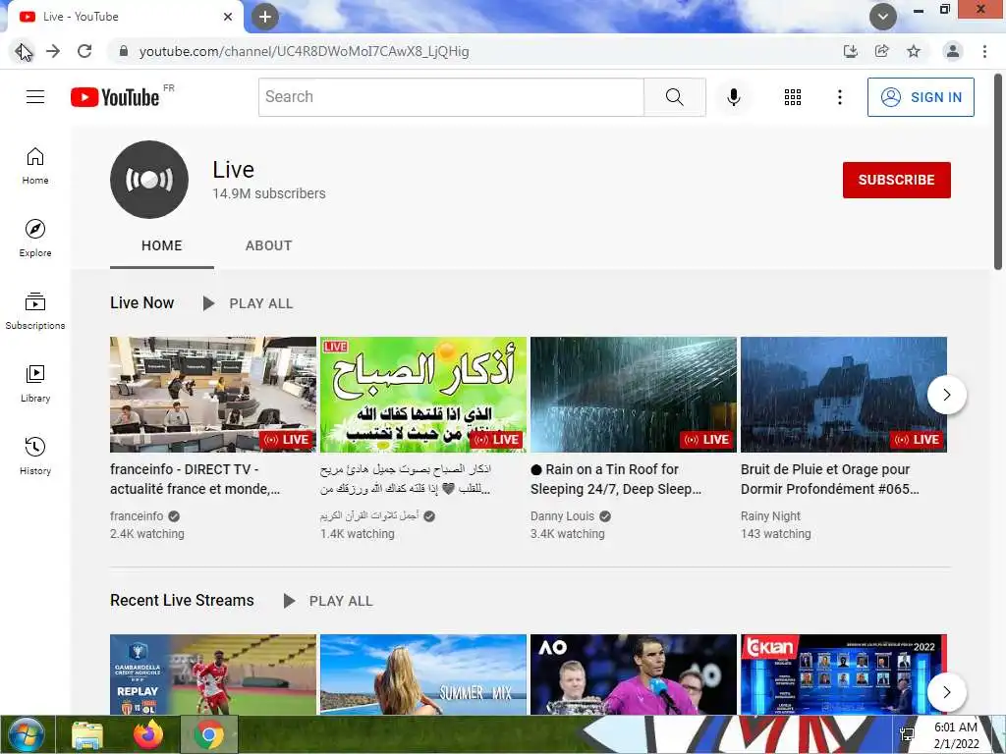Viewport: 1006px width, 754px height.
Task: Click the Recent Live Streams heading
Action: pyautogui.click(x=182, y=600)
